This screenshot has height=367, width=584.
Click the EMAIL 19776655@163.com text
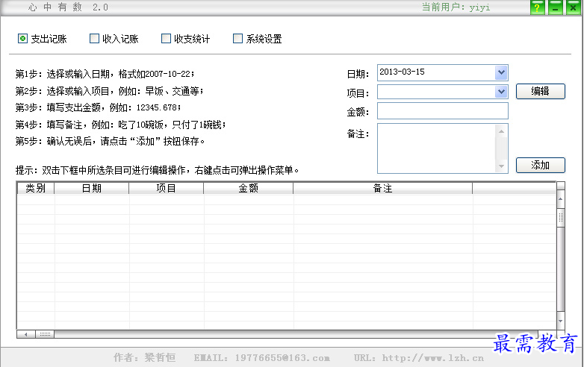pyautogui.click(x=261, y=358)
